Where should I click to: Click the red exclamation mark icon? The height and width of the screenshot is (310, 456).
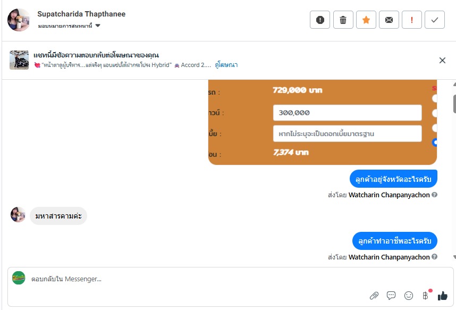pos(412,20)
